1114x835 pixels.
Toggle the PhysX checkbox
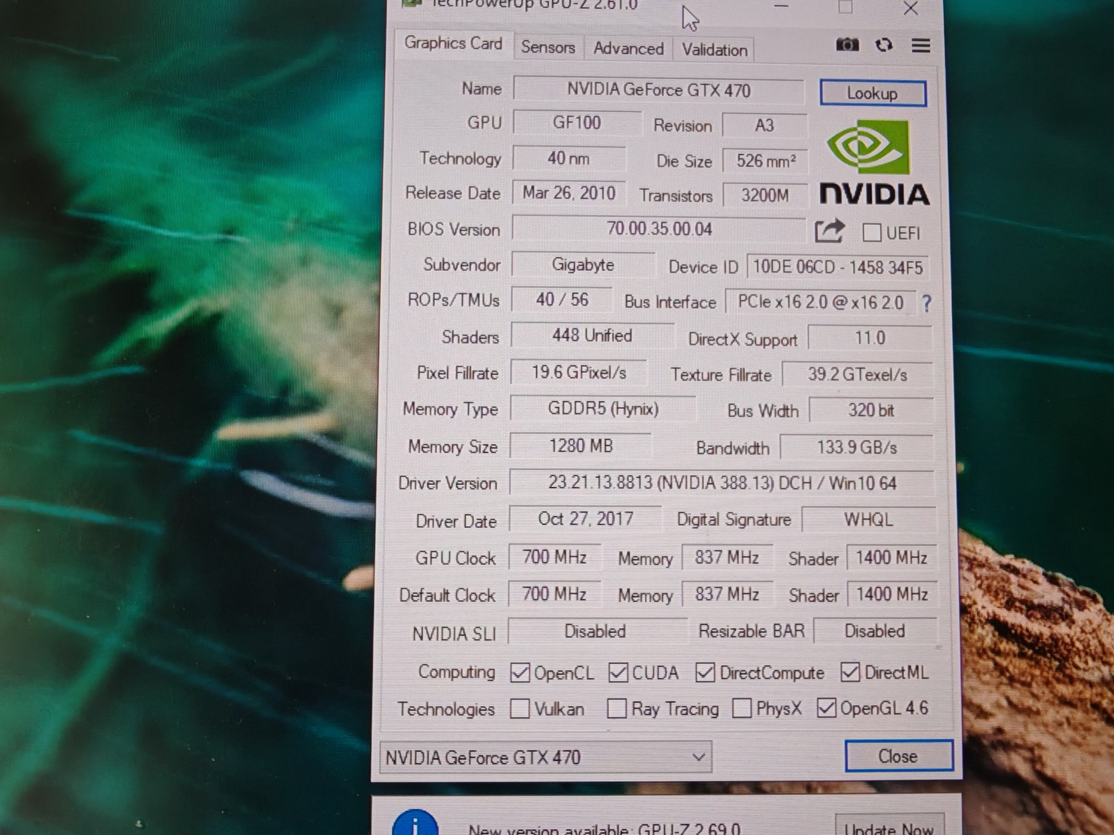coord(742,708)
